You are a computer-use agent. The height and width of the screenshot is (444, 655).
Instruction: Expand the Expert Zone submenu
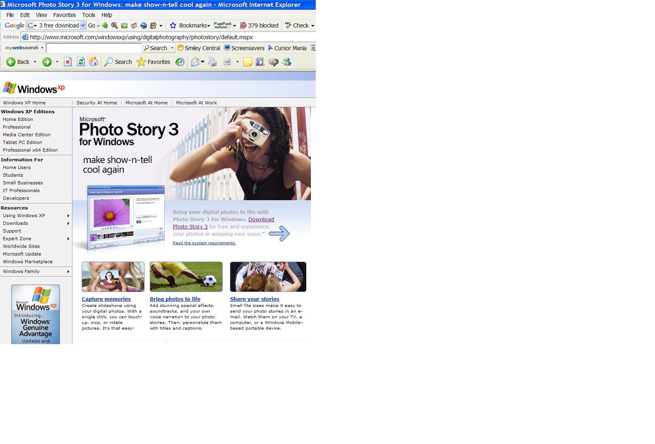[68, 239]
